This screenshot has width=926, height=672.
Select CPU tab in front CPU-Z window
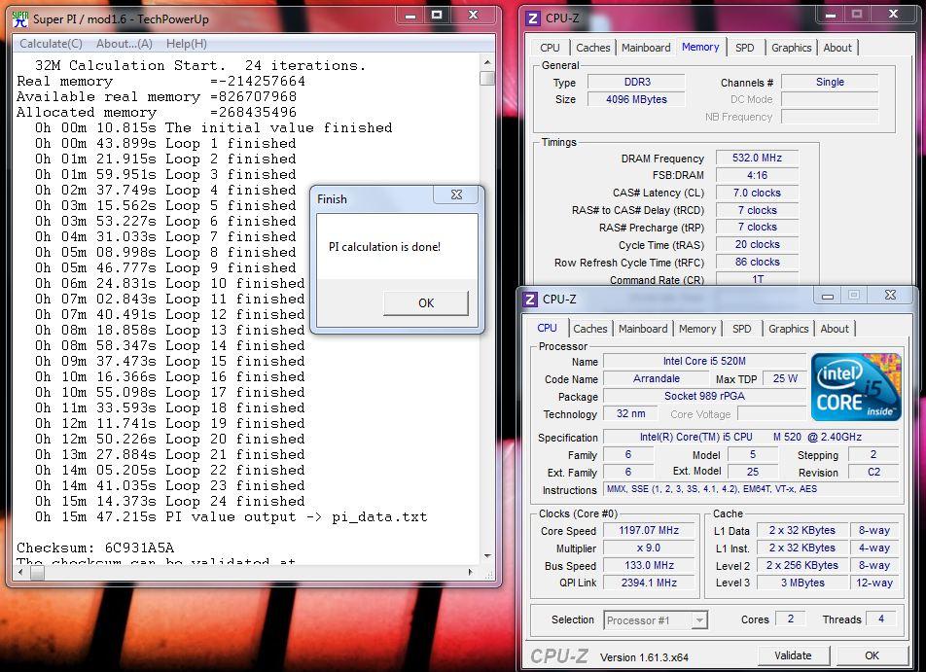[547, 328]
